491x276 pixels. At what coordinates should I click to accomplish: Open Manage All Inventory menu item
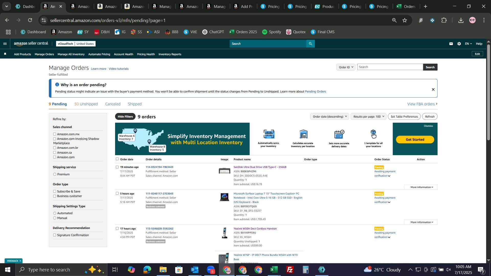[x=71, y=54]
